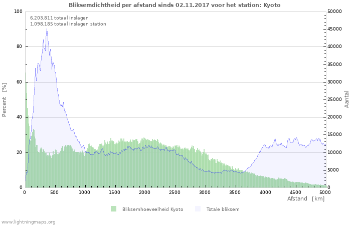351x225 pixels.
Task: Click the Afstand [km] x-axis label
Action: tap(305, 199)
